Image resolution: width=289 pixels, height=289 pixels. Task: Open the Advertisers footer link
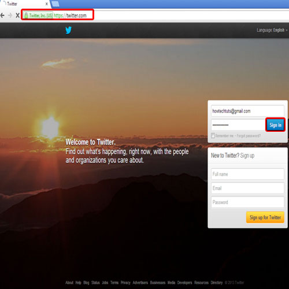tap(140, 283)
